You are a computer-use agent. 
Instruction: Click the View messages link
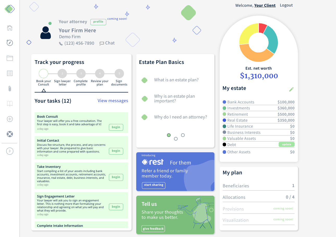coord(113,101)
